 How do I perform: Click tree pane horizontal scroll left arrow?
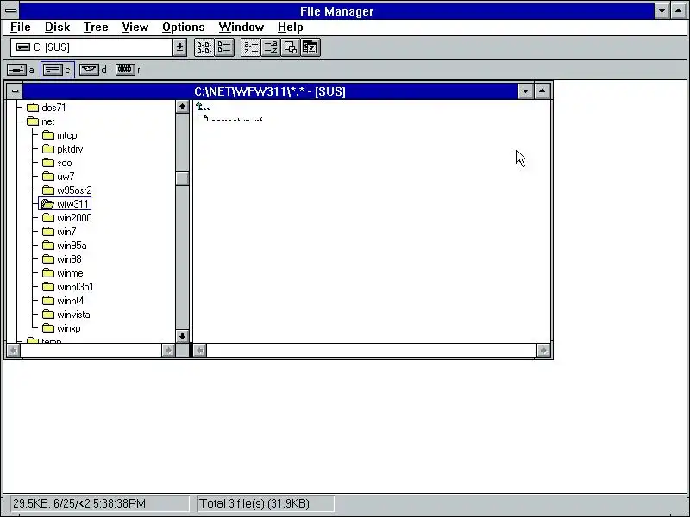click(14, 351)
